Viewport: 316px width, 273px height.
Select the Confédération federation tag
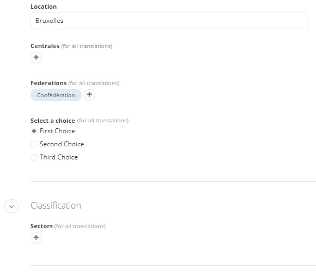(56, 95)
